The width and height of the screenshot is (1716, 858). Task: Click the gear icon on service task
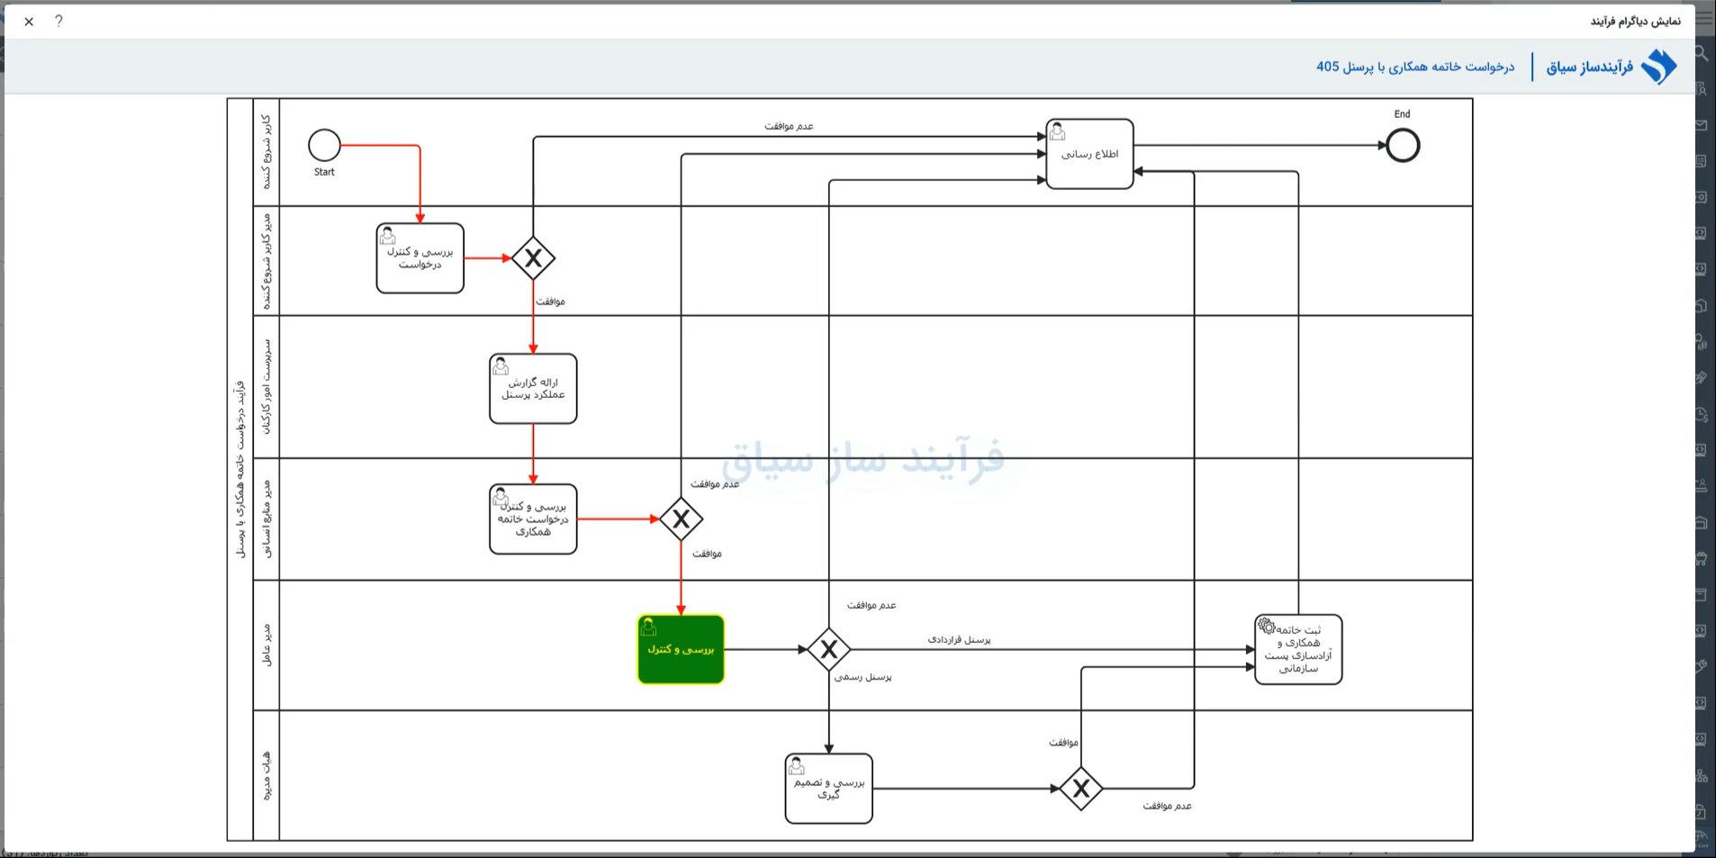tap(1267, 626)
